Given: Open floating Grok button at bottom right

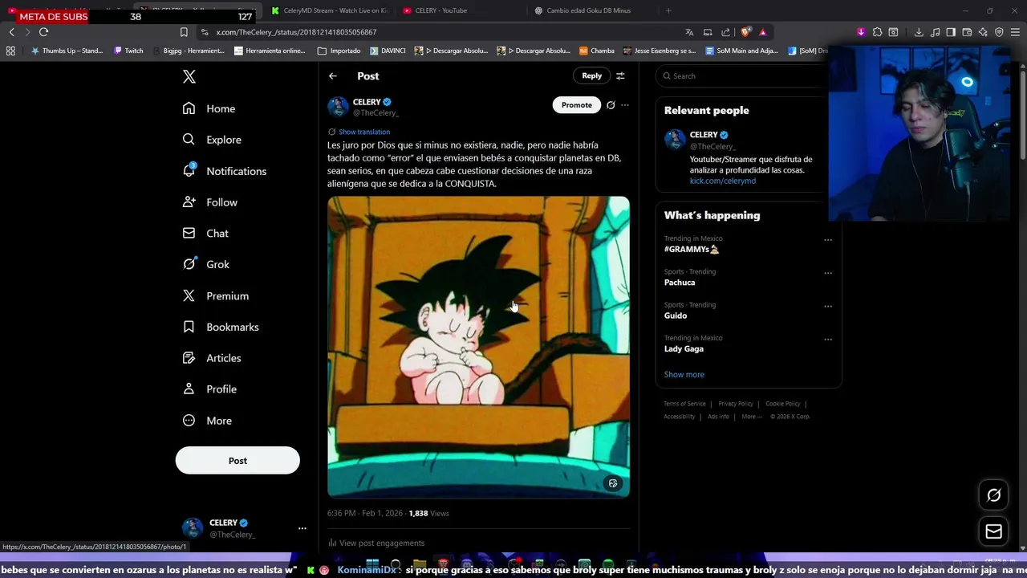Looking at the screenshot, I should pos(993,495).
